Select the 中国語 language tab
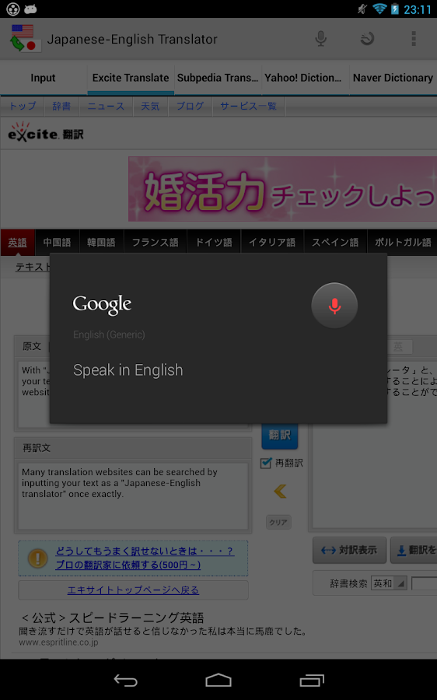Screen dimensions: 437x700 (57, 243)
